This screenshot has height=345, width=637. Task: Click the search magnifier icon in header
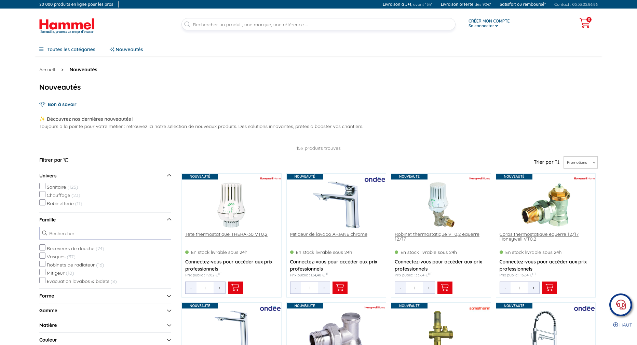pos(187,25)
